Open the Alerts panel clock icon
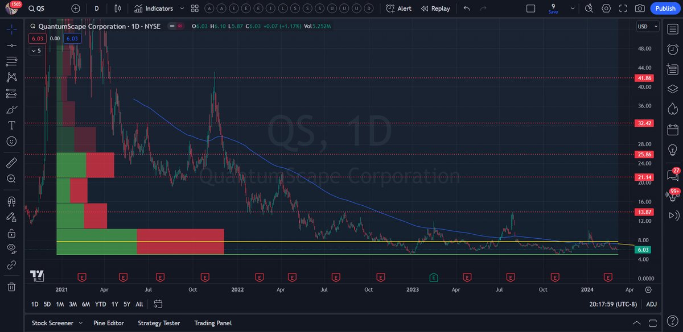The height and width of the screenshot is (332, 683). 672,49
